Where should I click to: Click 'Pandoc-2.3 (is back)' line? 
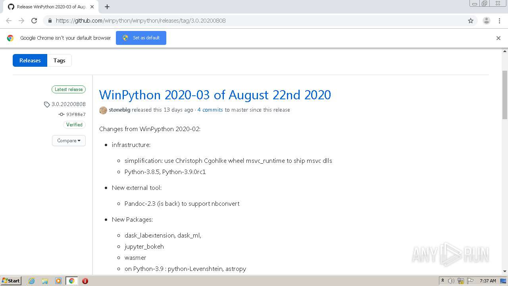tap(182, 203)
